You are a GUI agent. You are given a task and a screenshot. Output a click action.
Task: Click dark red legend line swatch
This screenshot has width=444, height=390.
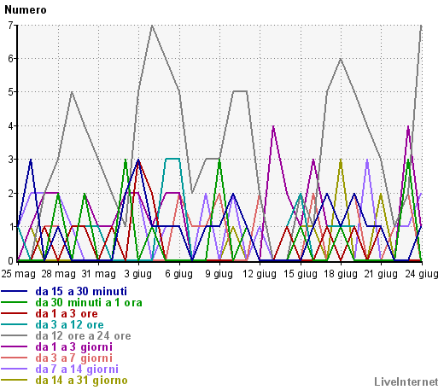pyautogui.click(x=15, y=313)
